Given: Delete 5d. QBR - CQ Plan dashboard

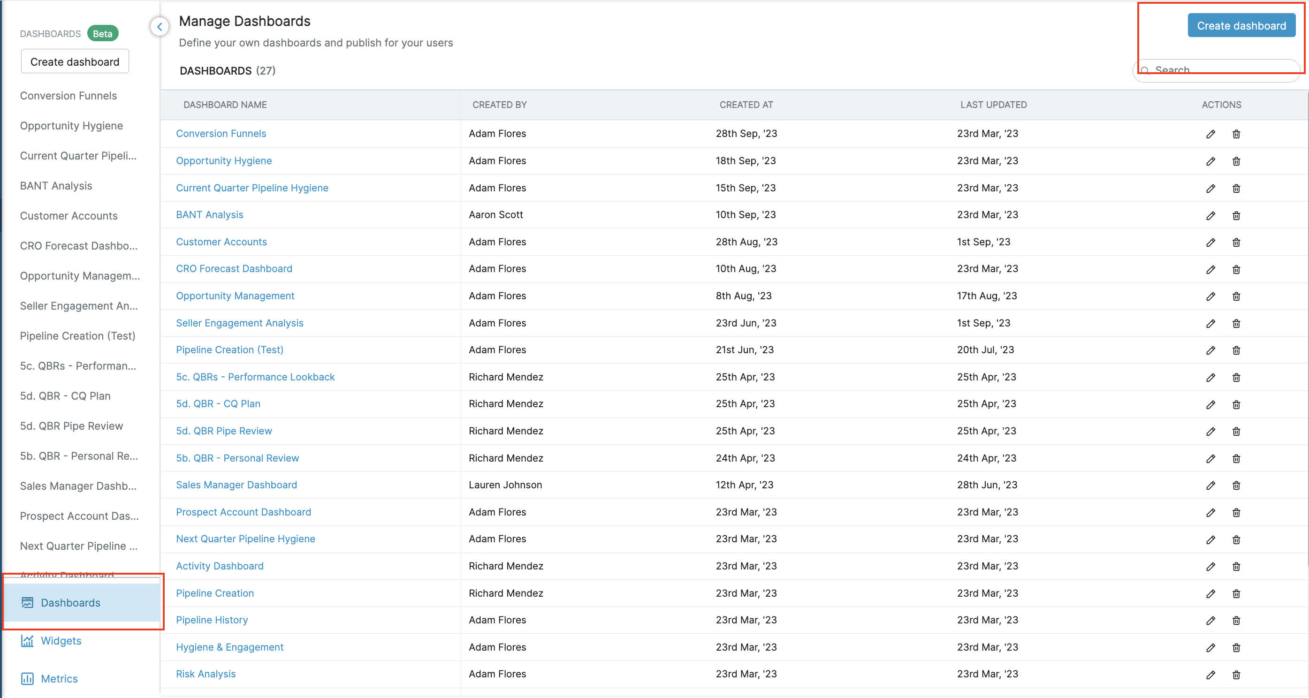Looking at the screenshot, I should pos(1236,404).
